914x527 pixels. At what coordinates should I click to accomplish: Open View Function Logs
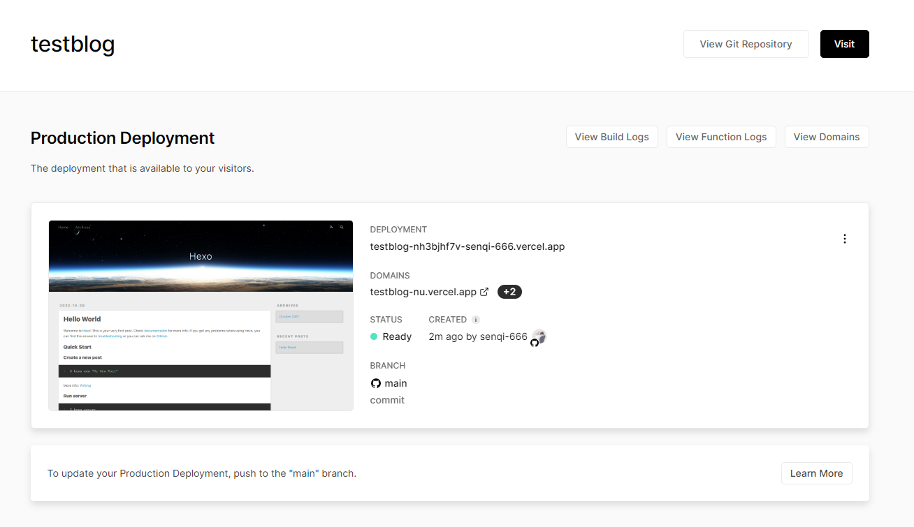[x=721, y=137]
